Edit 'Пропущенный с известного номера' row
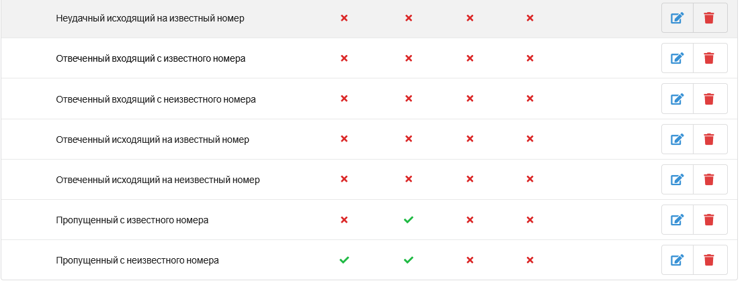This screenshot has width=744, height=287. (x=677, y=220)
